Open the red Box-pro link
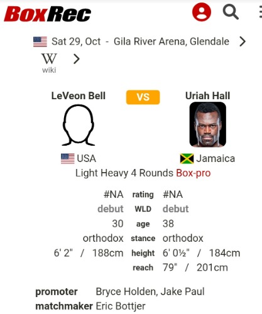The width and height of the screenshot is (262, 314). coord(194,173)
